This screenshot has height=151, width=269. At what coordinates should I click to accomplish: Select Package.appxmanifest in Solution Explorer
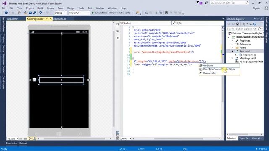click(251, 62)
